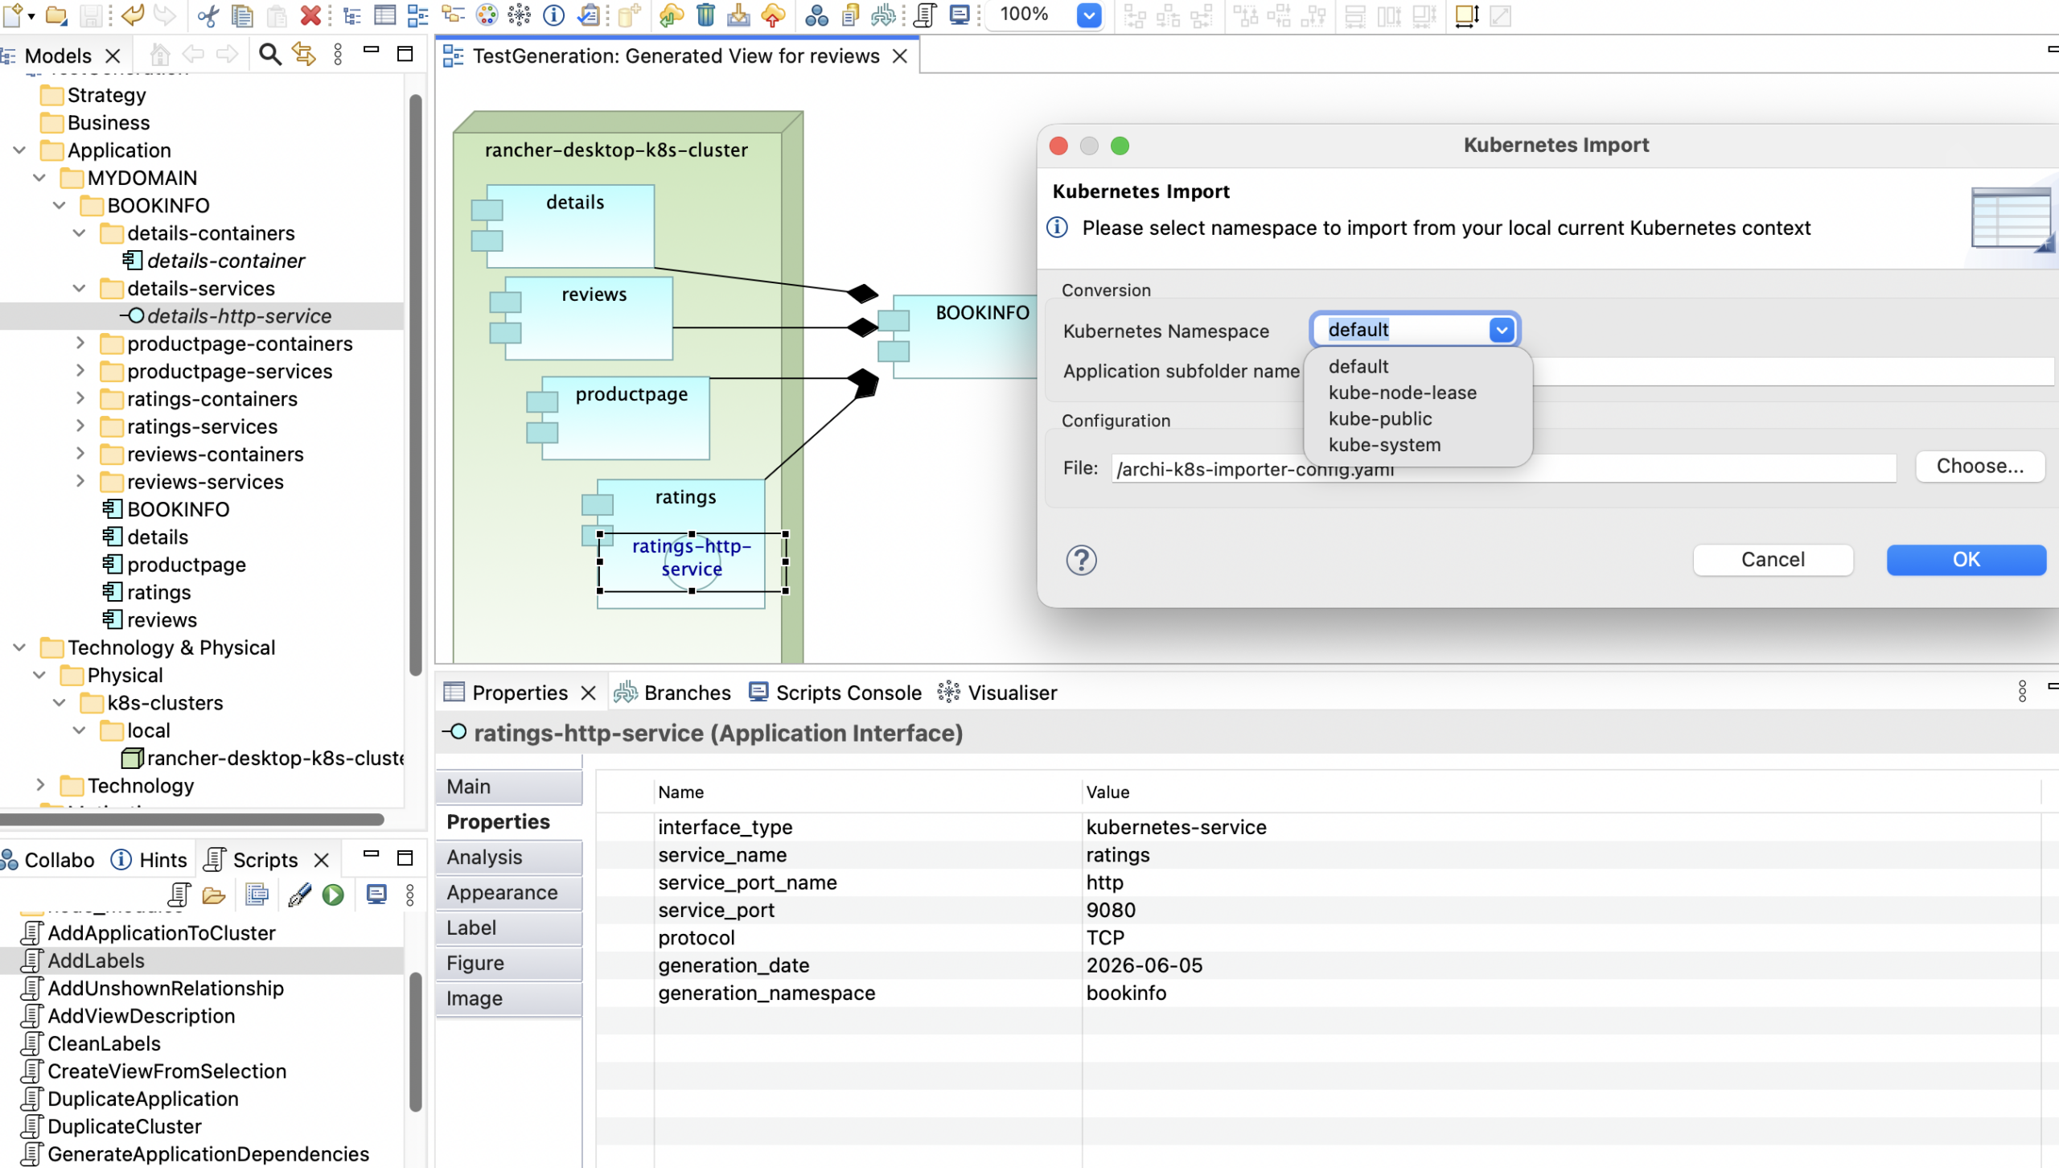Open the zoom percentage dropdown
The image size is (2059, 1168).
point(1088,14)
